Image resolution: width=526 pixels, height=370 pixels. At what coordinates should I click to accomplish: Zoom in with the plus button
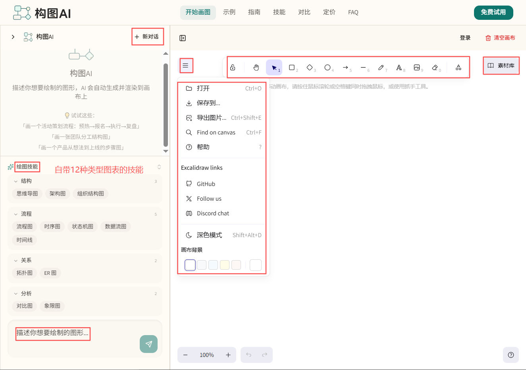point(228,355)
